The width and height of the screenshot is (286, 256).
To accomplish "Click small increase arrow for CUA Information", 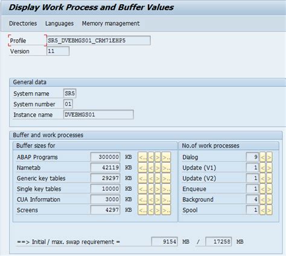I will click(157, 199).
